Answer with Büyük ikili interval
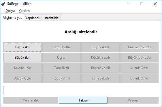 [22, 58]
